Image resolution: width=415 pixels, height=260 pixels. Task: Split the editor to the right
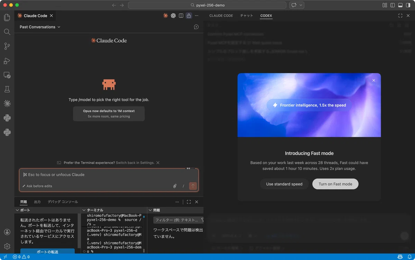(x=181, y=16)
